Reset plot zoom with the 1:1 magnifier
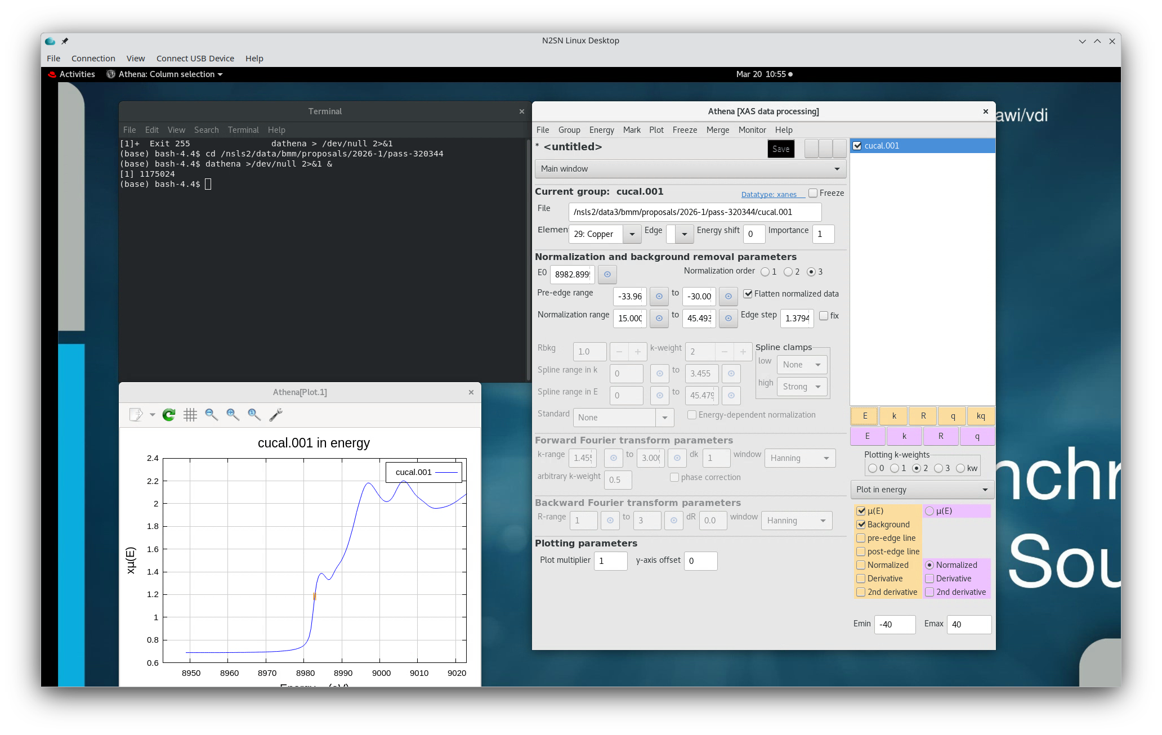1162x735 pixels. pyautogui.click(x=254, y=415)
